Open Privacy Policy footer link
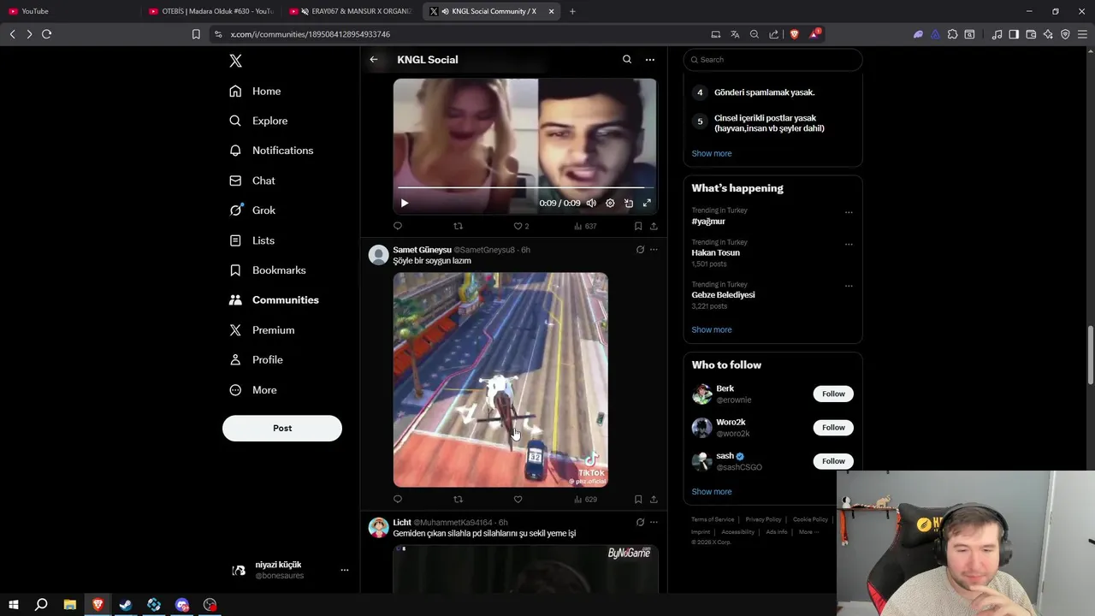The image size is (1095, 616). coord(762,519)
